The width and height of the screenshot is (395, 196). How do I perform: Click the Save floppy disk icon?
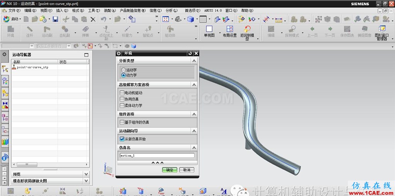tap(55, 19)
